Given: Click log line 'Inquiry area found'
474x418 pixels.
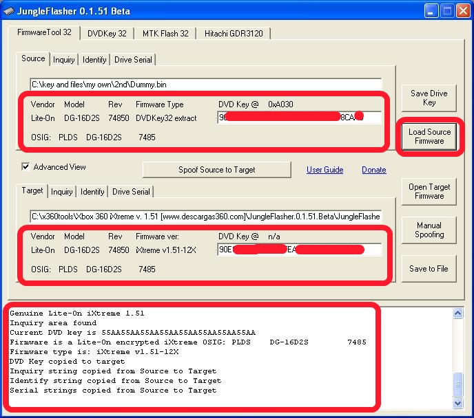Looking at the screenshot, I should click(53, 323).
